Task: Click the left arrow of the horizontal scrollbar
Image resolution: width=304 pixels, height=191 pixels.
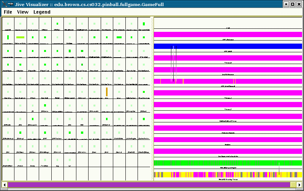Action: (x=5, y=185)
